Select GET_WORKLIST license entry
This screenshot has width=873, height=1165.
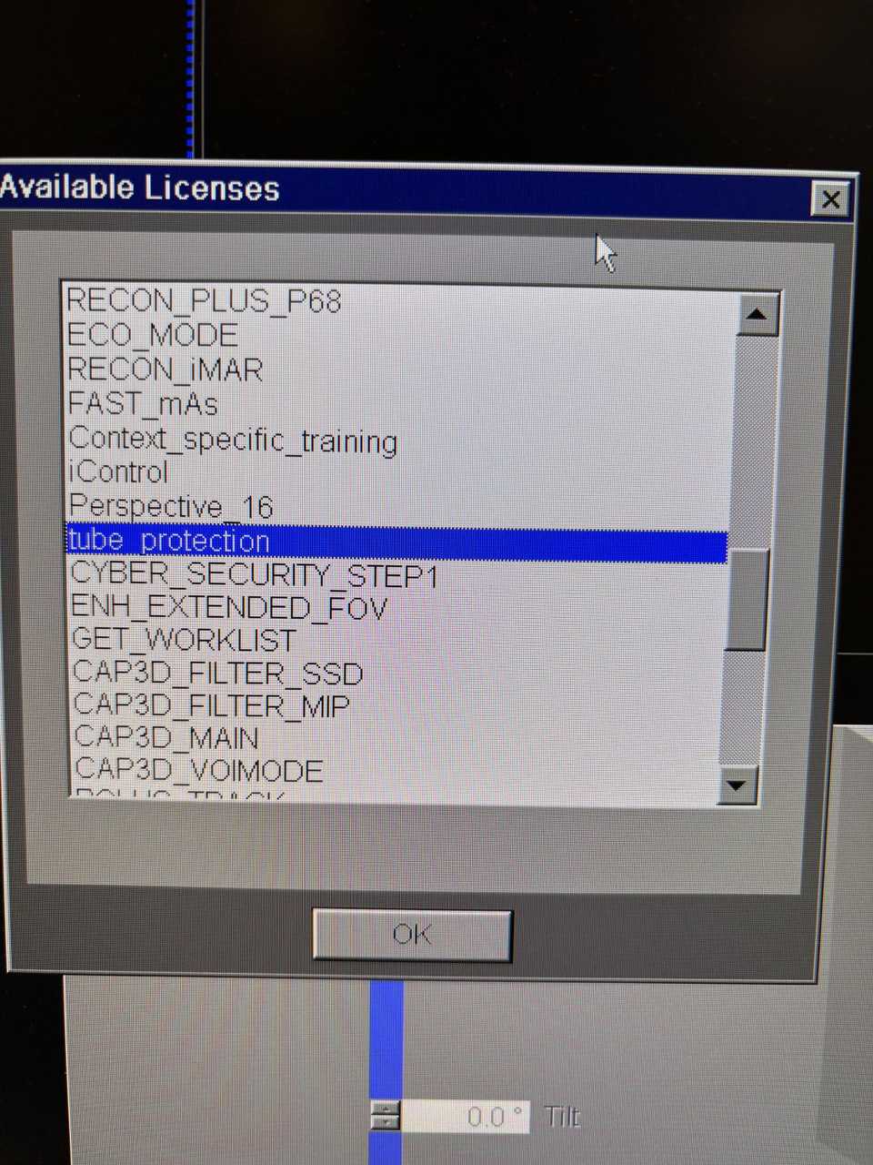[184, 641]
